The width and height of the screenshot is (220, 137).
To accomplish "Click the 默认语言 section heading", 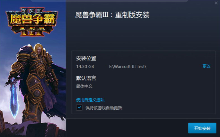I will point(86,78).
